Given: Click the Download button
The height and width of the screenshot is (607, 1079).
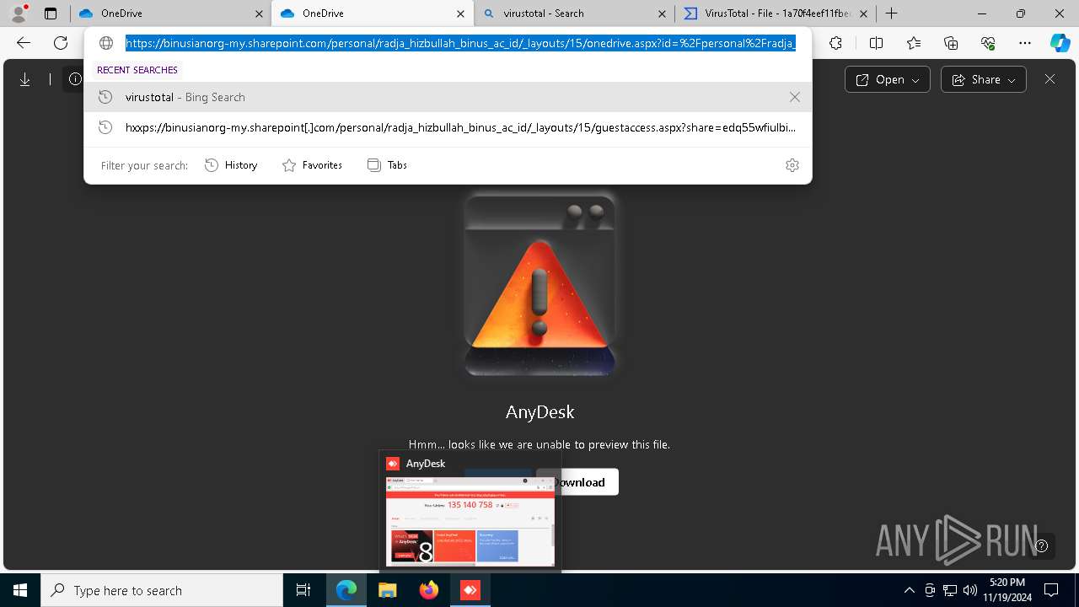Looking at the screenshot, I should 577,482.
